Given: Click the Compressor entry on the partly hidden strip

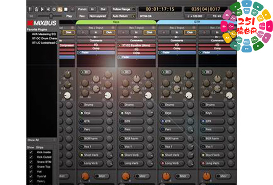Looking at the screenshot, I should point(67,45).
